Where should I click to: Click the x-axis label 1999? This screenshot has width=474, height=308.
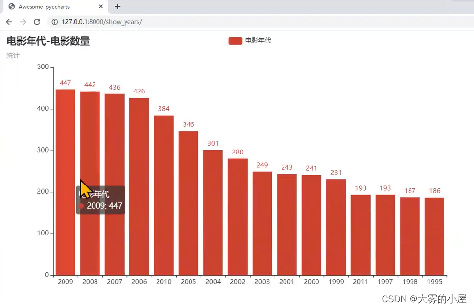point(336,282)
